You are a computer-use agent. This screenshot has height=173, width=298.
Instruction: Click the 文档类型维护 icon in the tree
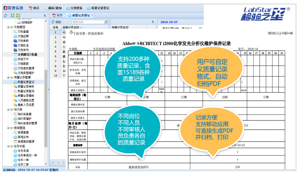[x=15, y=73]
